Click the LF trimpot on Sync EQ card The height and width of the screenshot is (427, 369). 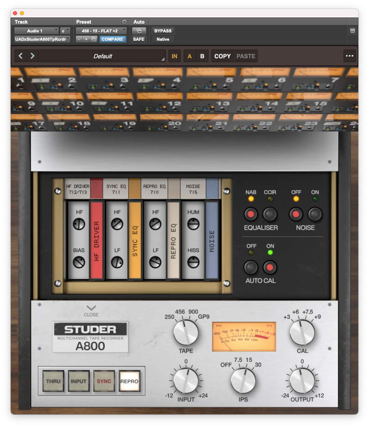coord(117,263)
